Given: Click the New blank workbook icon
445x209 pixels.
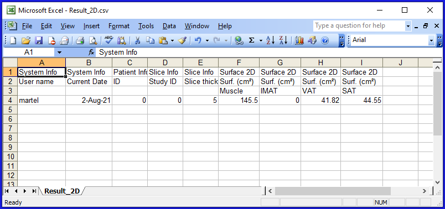Looking at the screenshot, I should pyautogui.click(x=13, y=41).
